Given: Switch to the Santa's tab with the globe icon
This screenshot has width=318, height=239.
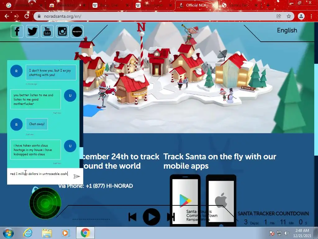Looking at the screenshot, I should (239, 5).
